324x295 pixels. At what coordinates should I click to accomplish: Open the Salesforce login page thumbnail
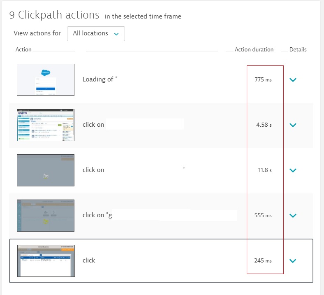click(x=46, y=80)
